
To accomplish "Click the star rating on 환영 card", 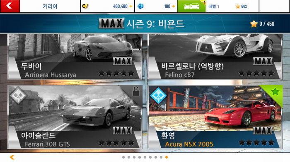I will 256,143.
